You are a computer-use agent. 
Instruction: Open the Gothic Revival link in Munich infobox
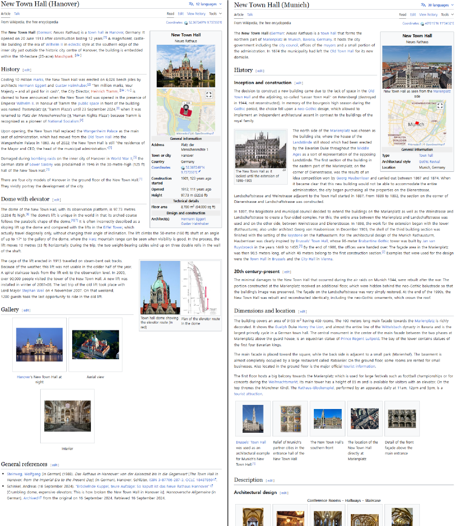coord(429,162)
